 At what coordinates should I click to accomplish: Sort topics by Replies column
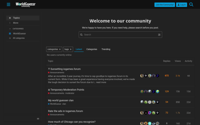167,61
